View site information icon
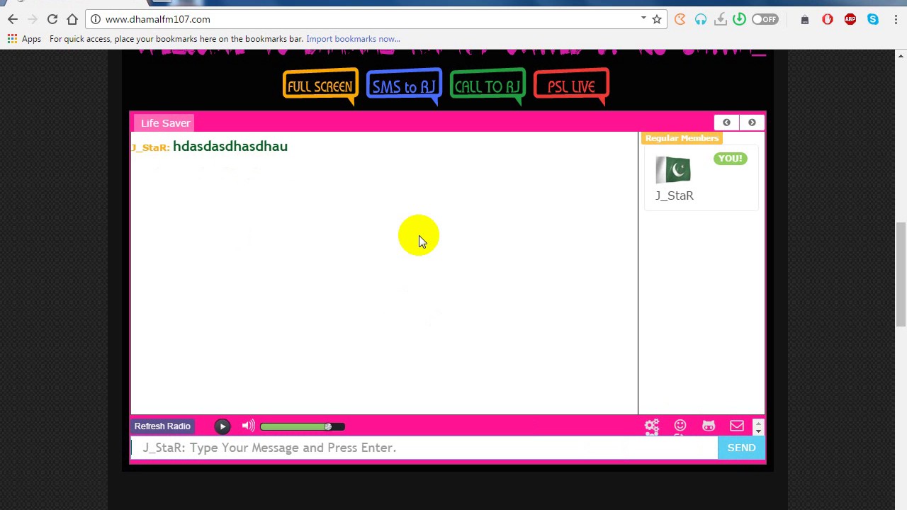This screenshot has height=510, width=907. point(96,19)
